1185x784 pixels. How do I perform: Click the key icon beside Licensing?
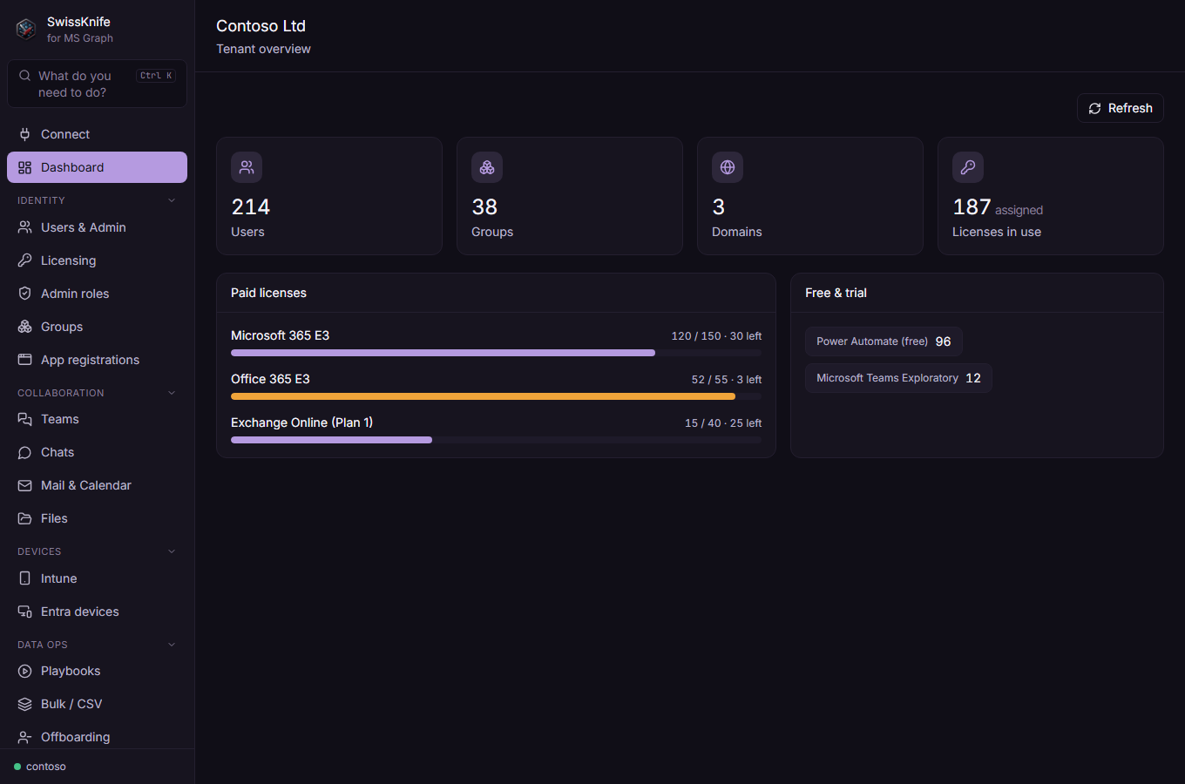pyautogui.click(x=24, y=260)
